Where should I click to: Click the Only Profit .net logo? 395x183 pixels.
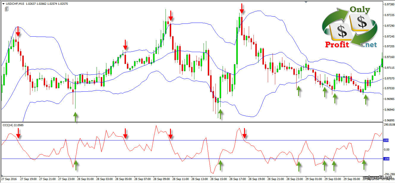click(349, 27)
